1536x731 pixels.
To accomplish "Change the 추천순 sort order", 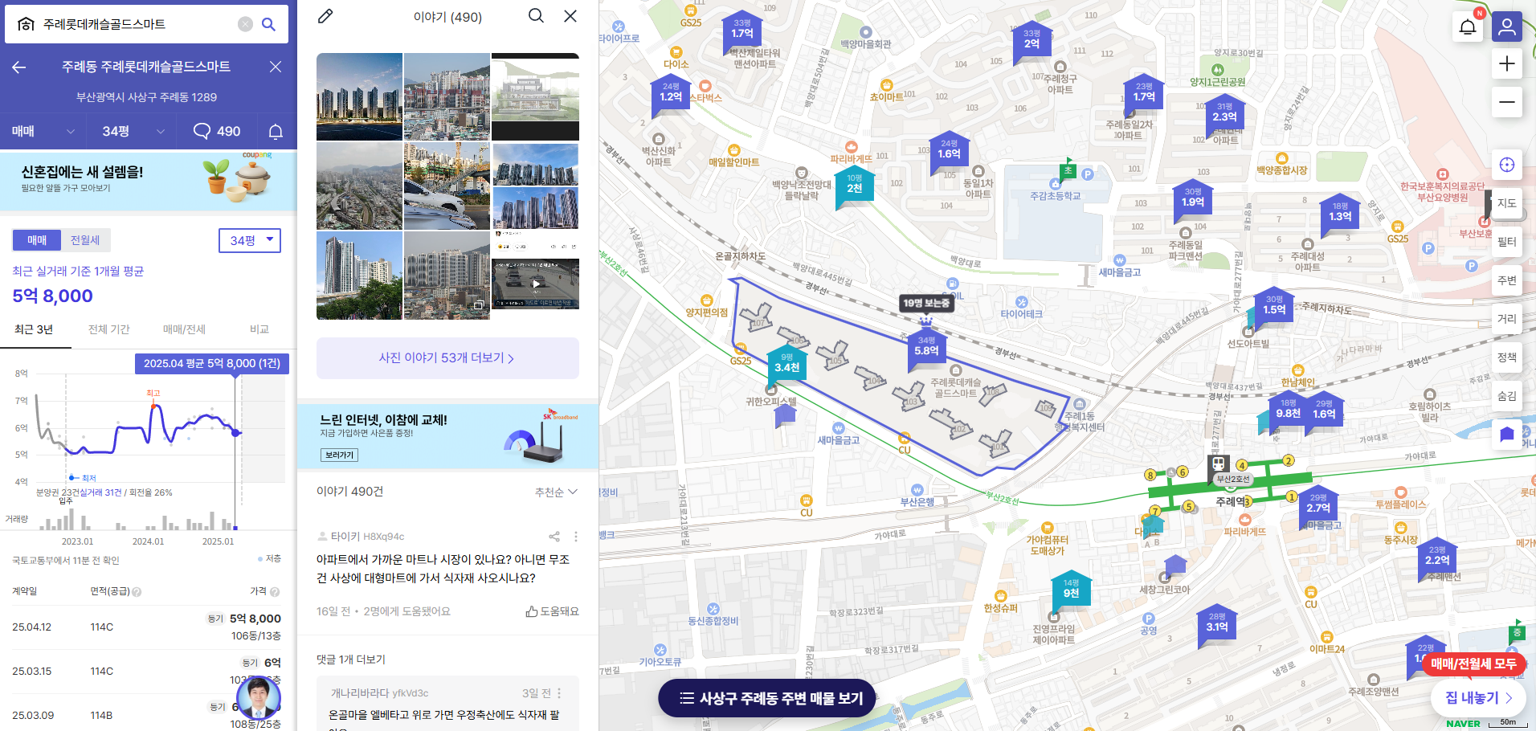I will [x=556, y=492].
